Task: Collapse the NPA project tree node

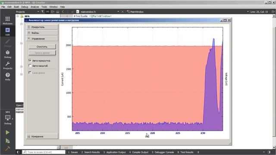Action: pos(18,16)
